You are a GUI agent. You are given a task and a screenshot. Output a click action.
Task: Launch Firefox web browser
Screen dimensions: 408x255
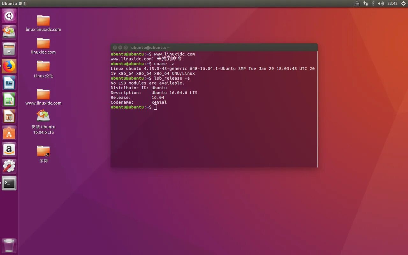9,66
